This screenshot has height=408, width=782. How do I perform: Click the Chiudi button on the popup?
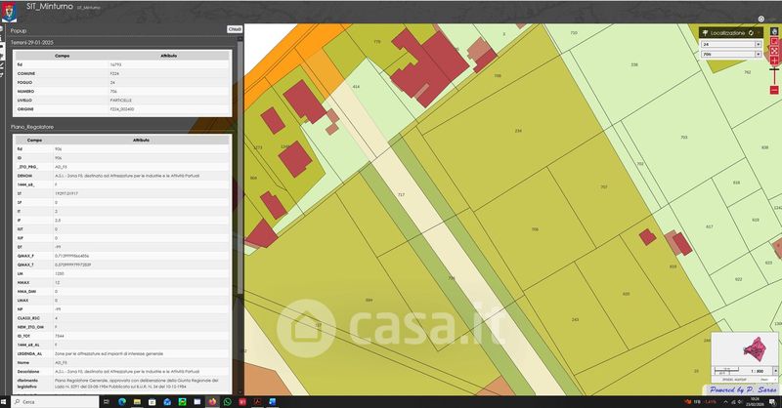tap(235, 30)
